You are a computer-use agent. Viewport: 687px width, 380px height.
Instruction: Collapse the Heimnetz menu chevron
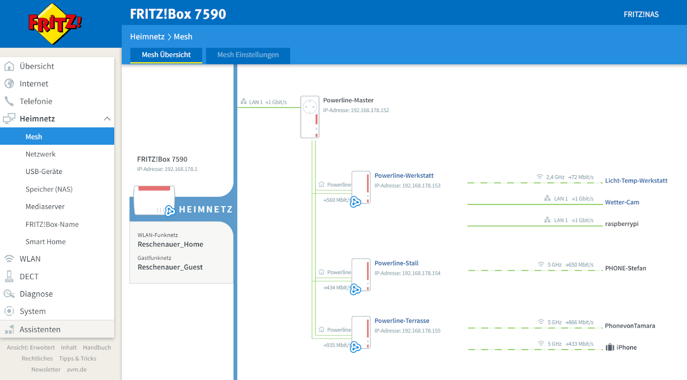(107, 119)
